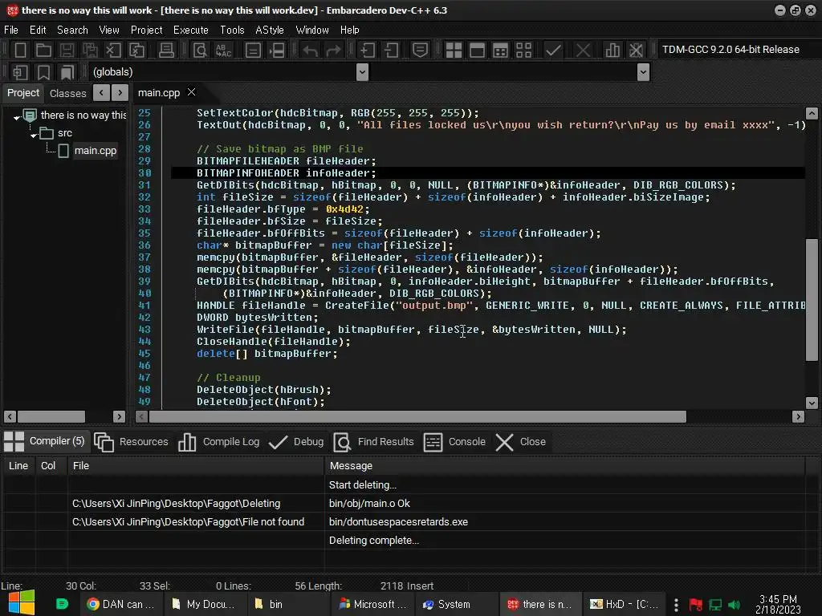Viewport: 822px width, 616px height.
Task: Click the toggle bookmark icon
Action: [43, 72]
